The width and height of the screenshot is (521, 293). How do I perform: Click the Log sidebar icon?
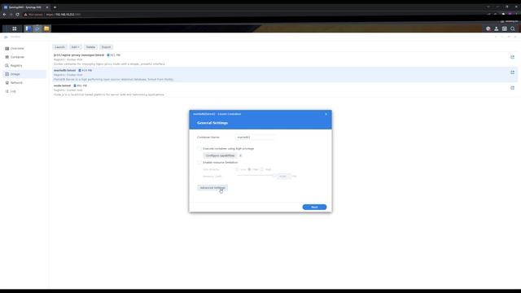7,91
